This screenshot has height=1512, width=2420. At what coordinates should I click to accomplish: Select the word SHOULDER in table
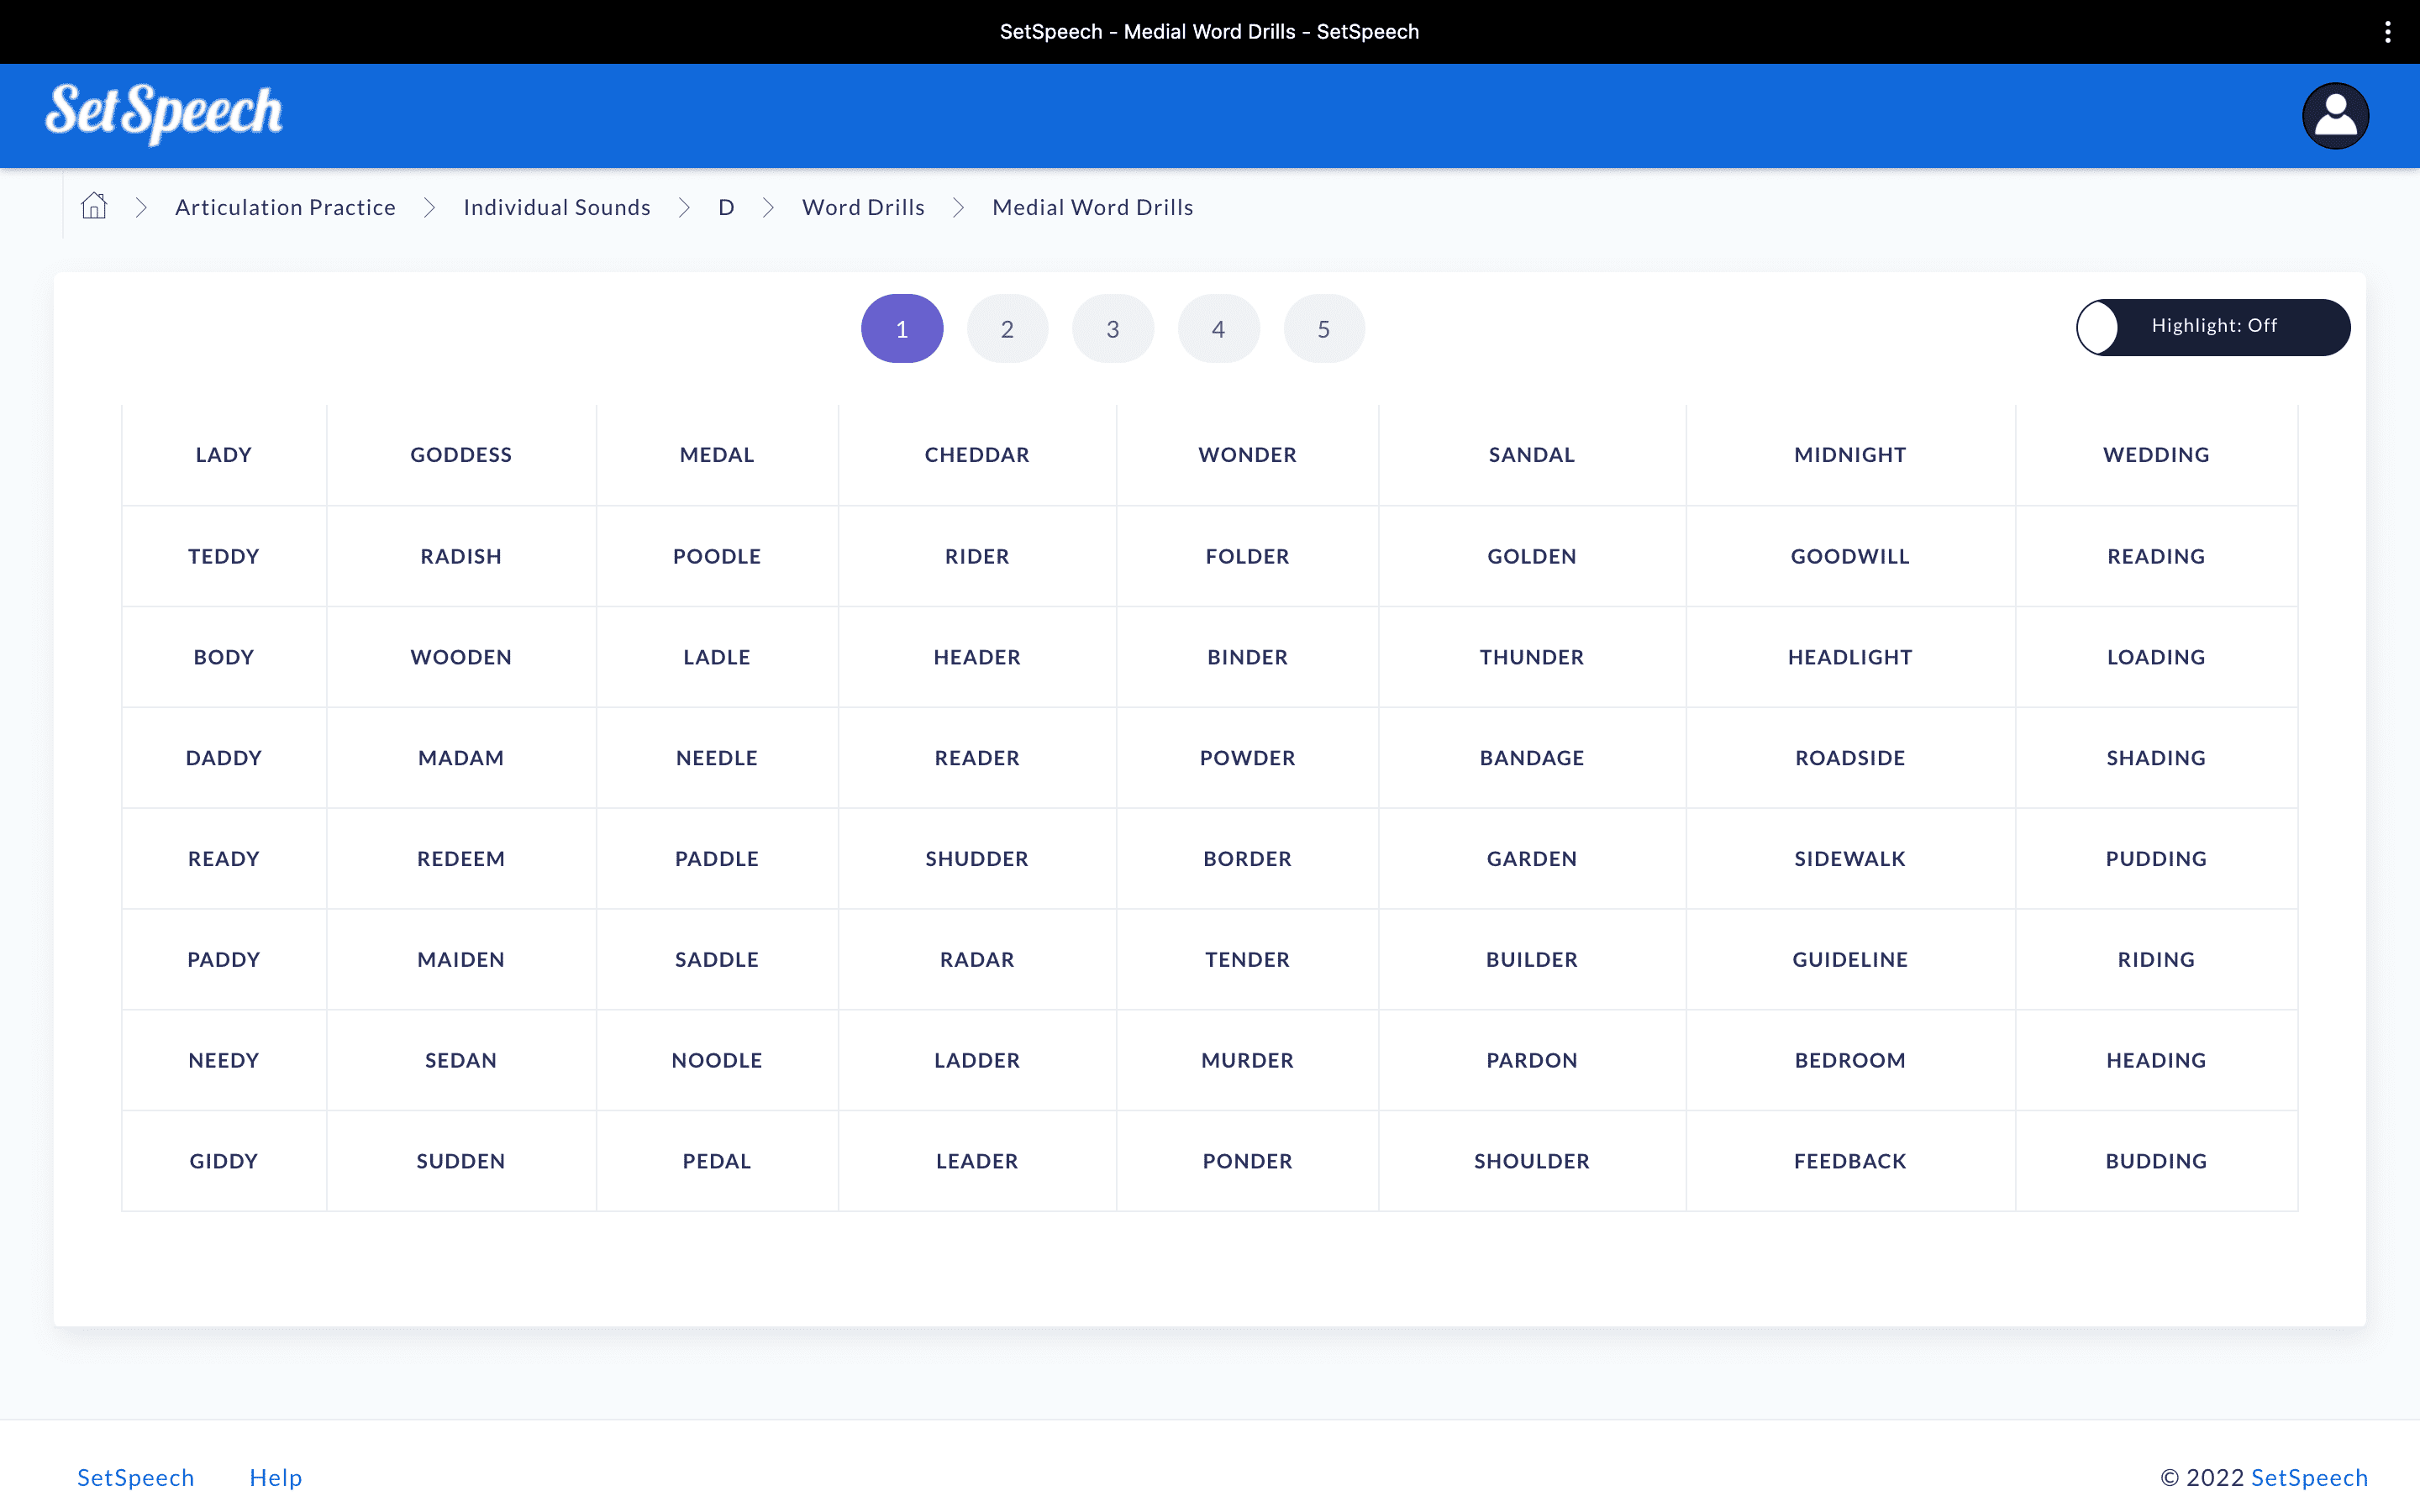click(1531, 1161)
